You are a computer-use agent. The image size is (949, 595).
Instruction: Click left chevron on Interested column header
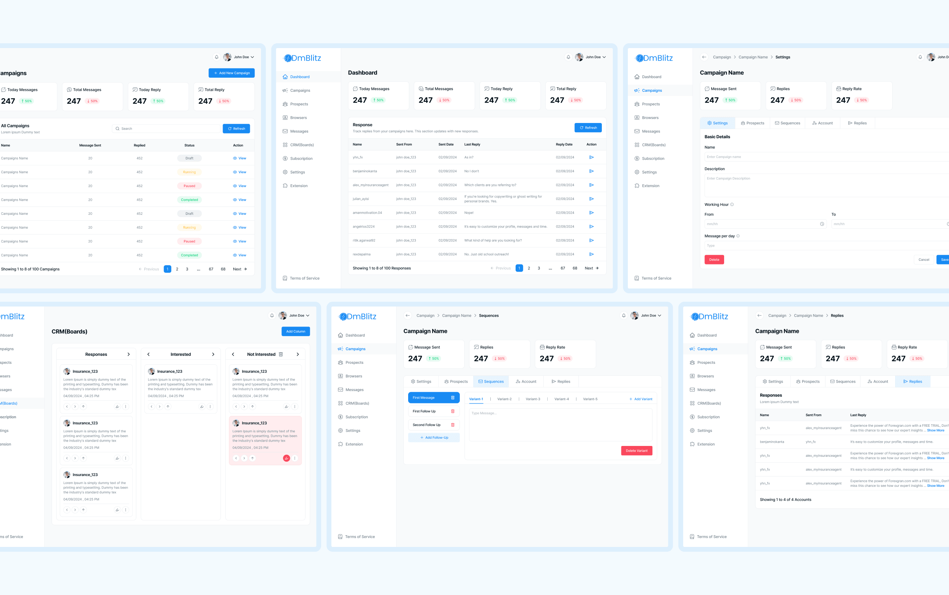[x=148, y=354]
